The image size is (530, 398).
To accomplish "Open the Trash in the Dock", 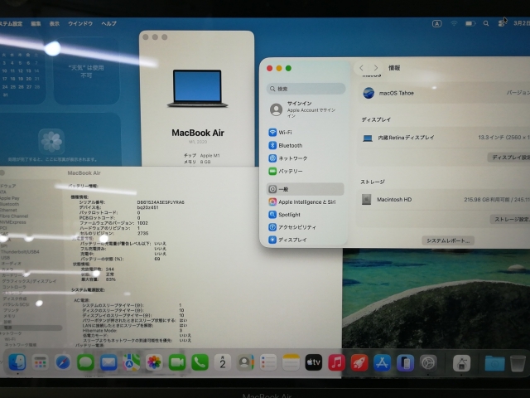I will [518, 363].
